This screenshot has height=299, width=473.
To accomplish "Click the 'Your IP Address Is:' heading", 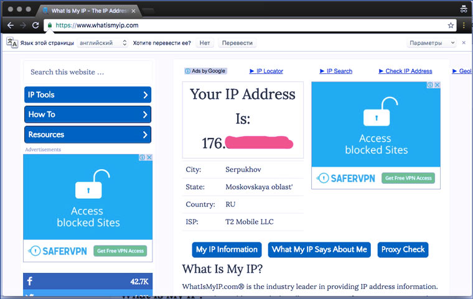I will (243, 106).
